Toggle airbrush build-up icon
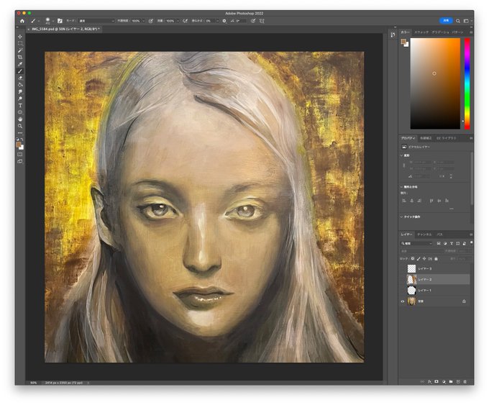This screenshot has height=405, width=489. pyautogui.click(x=185, y=21)
